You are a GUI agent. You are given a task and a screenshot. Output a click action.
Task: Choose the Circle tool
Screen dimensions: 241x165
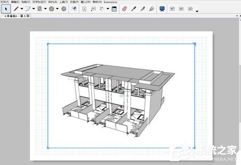(52, 9)
